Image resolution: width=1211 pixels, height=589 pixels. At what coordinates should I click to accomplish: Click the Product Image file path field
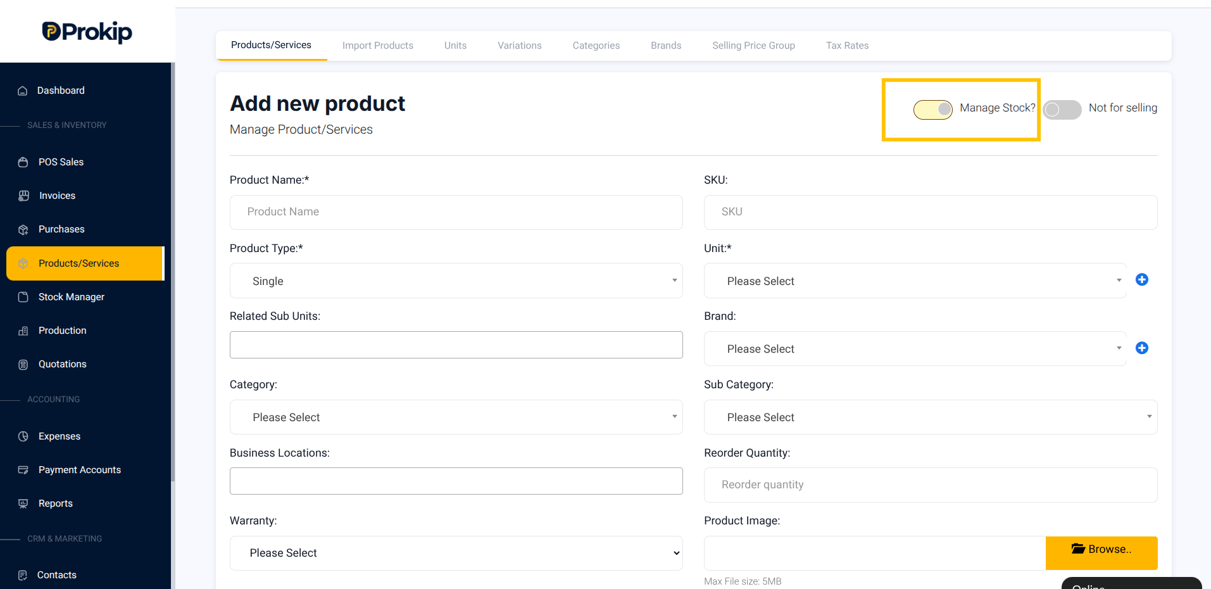(x=875, y=553)
